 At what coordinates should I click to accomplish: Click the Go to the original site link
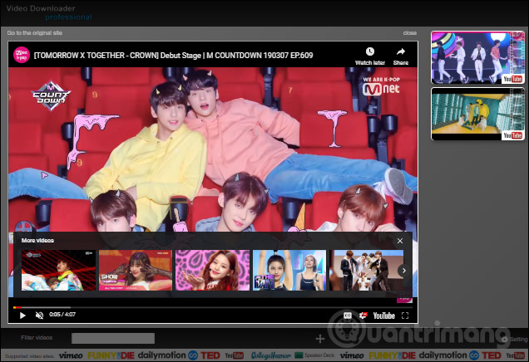click(x=35, y=33)
